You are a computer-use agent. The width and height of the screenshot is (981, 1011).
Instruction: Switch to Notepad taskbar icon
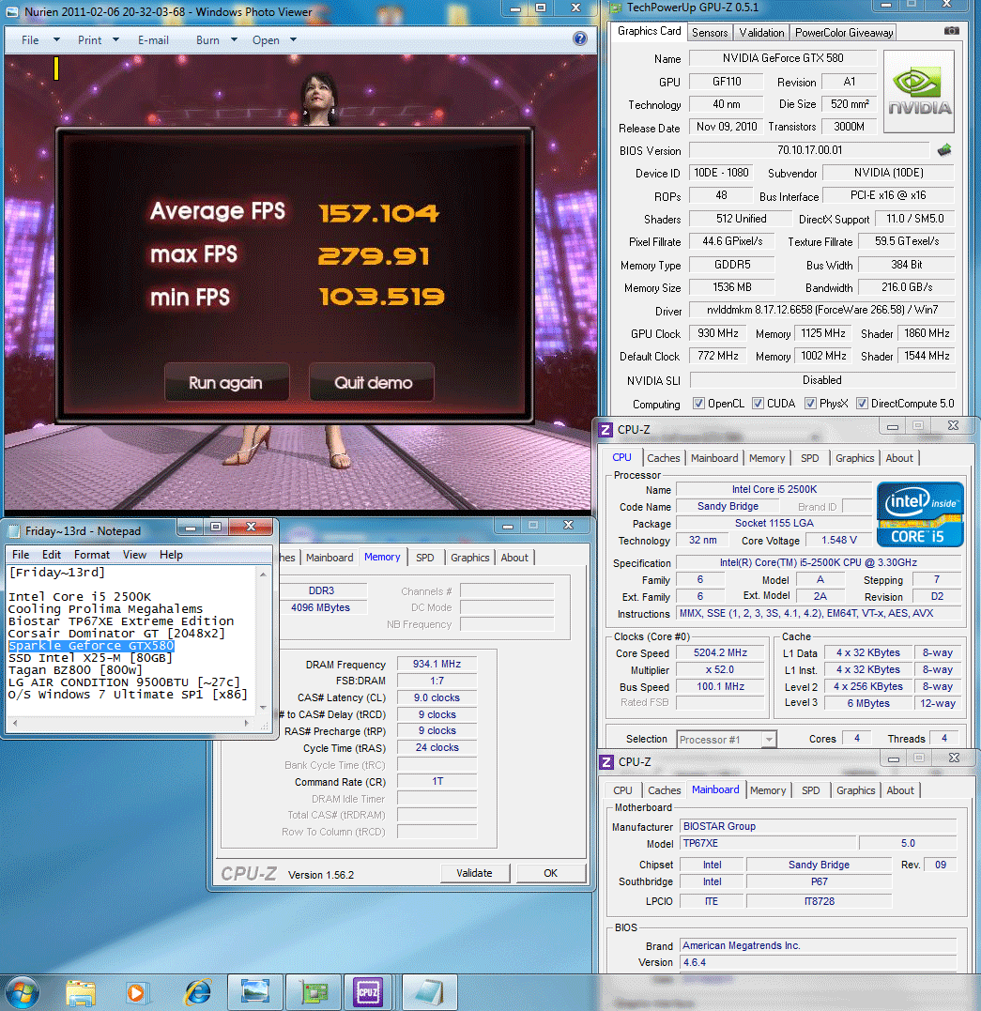[430, 992]
